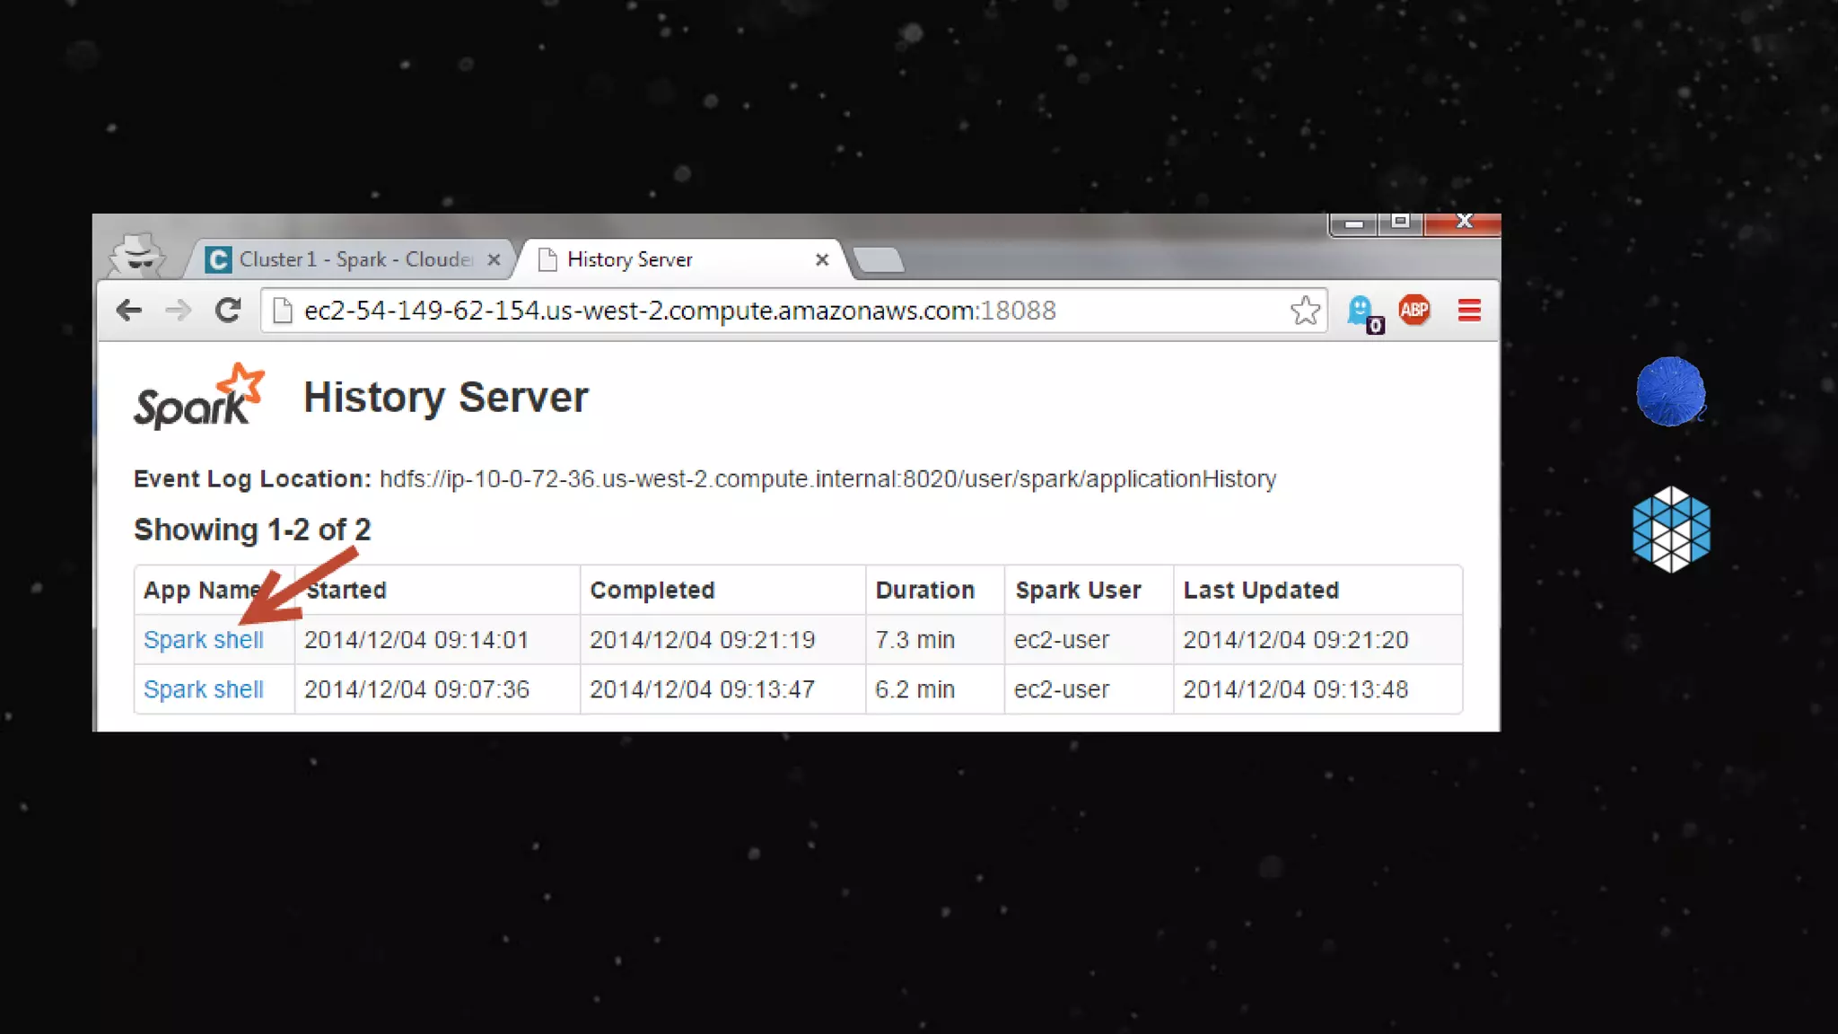1838x1034 pixels.
Task: Close the Cluster 1 Spark tab
Action: [x=494, y=259]
